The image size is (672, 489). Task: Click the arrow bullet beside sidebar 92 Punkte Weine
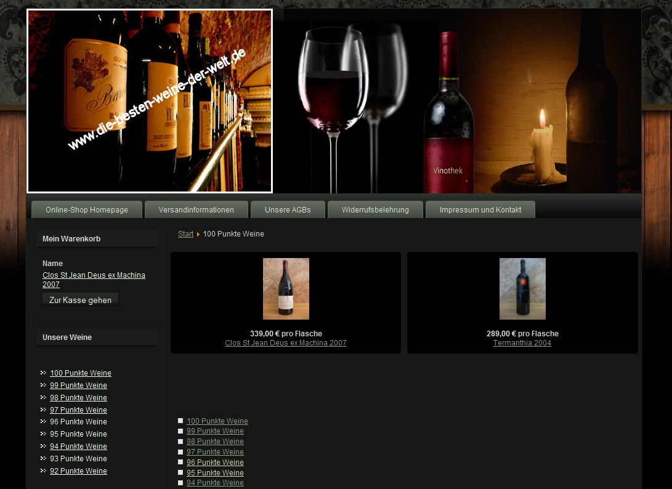[43, 471]
